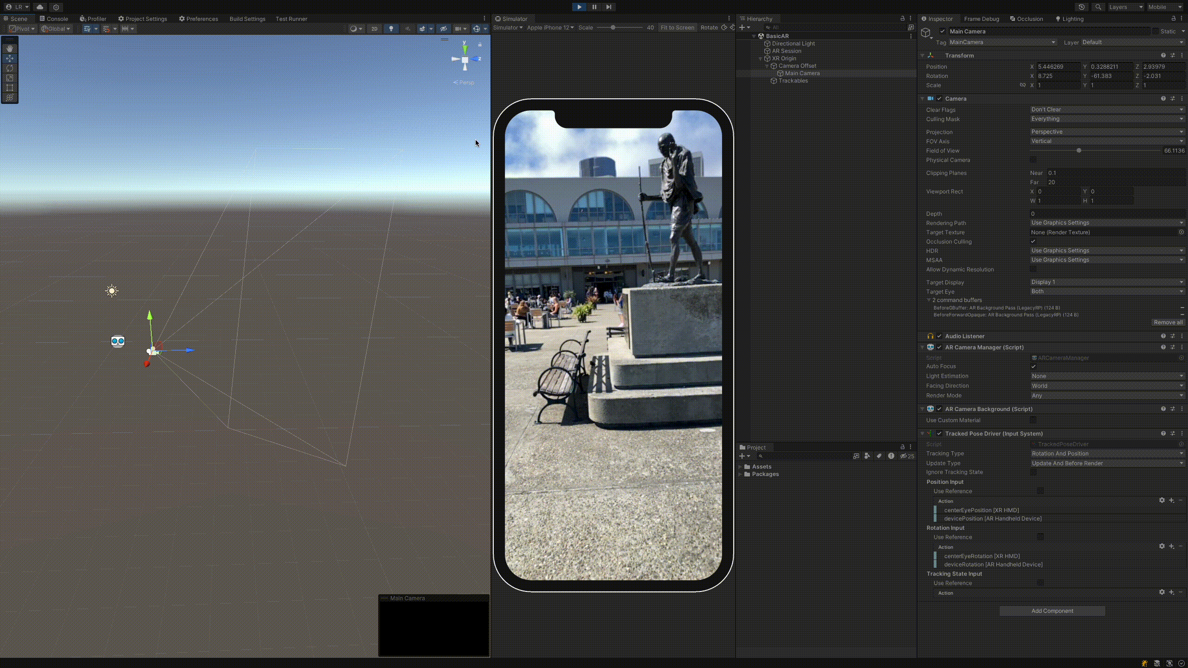Toggle the Static checkbox for Main Camera
The height and width of the screenshot is (668, 1188).
(1155, 31)
